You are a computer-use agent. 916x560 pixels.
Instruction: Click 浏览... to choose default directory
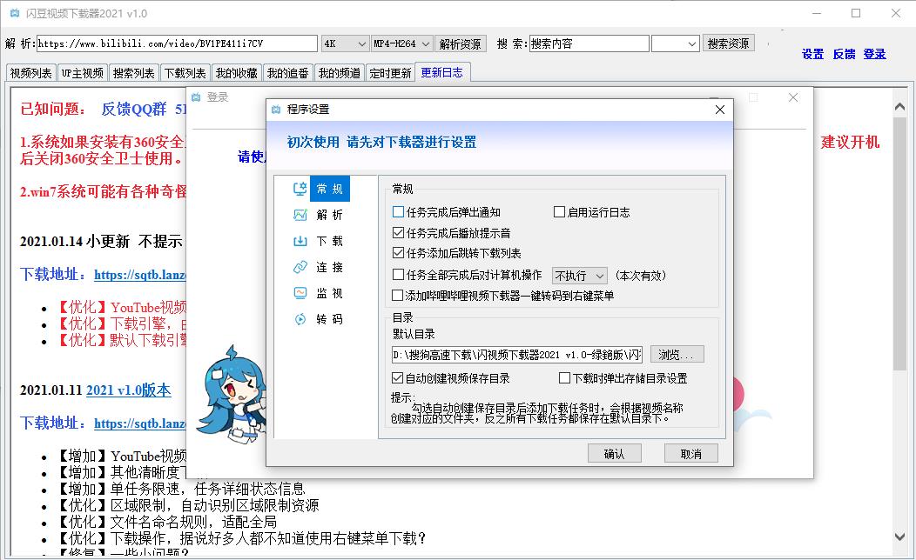point(677,354)
